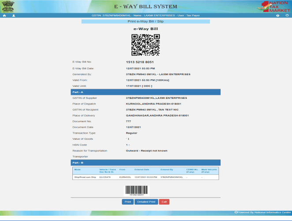
Task: Select Valid From value with 100Kms
Action: 147,80
